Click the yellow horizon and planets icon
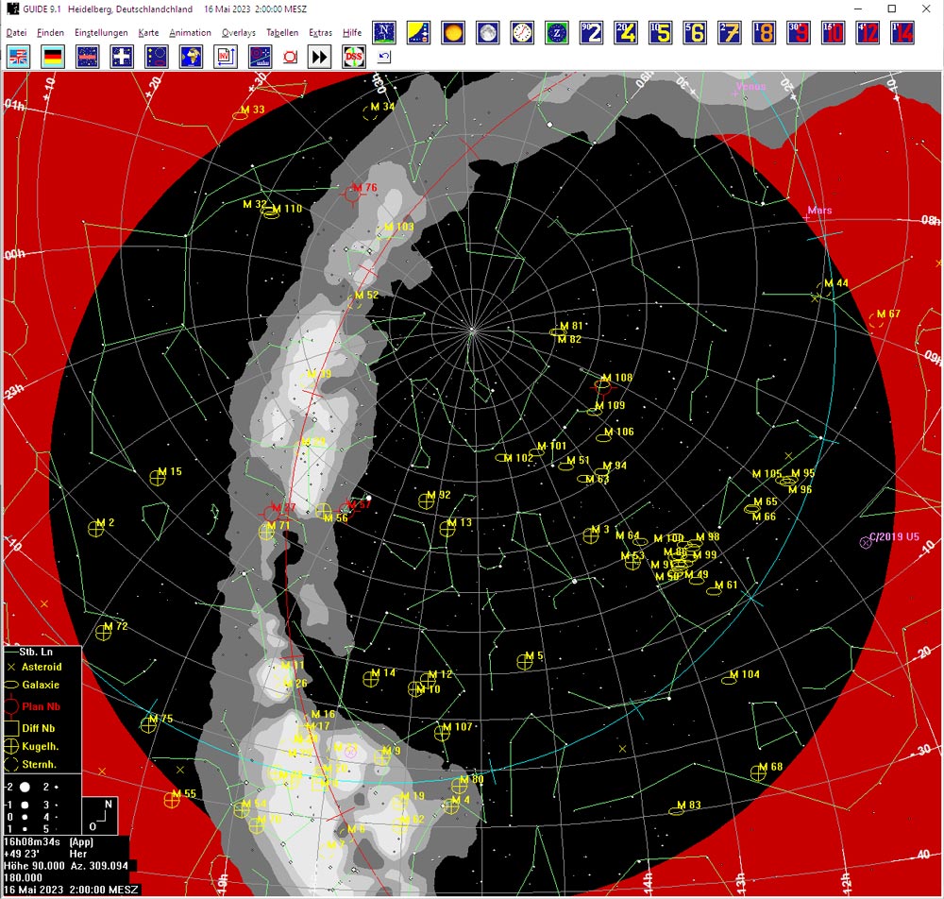944x899 pixels. pyautogui.click(x=418, y=32)
